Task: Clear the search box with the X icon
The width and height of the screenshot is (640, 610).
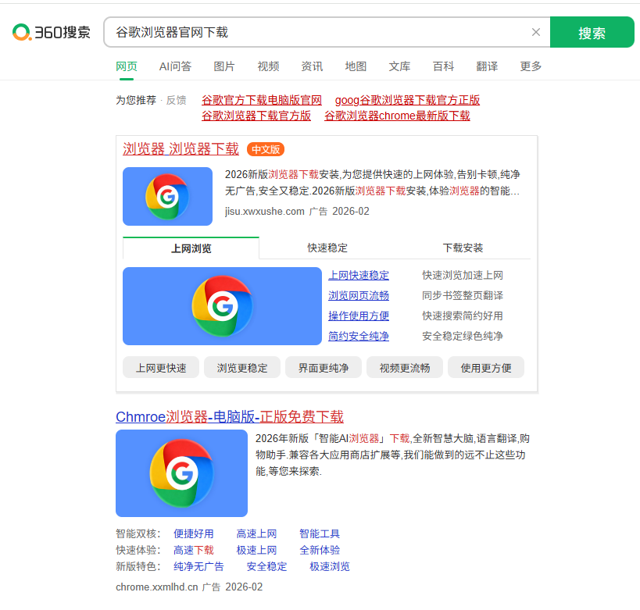Action: click(535, 32)
